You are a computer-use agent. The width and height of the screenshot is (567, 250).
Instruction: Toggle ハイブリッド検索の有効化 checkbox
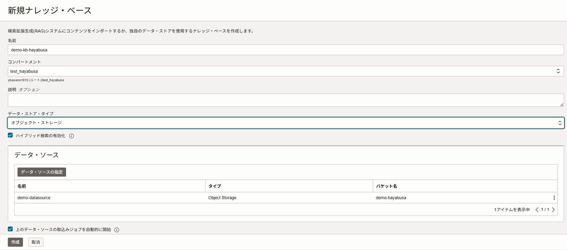10,135
